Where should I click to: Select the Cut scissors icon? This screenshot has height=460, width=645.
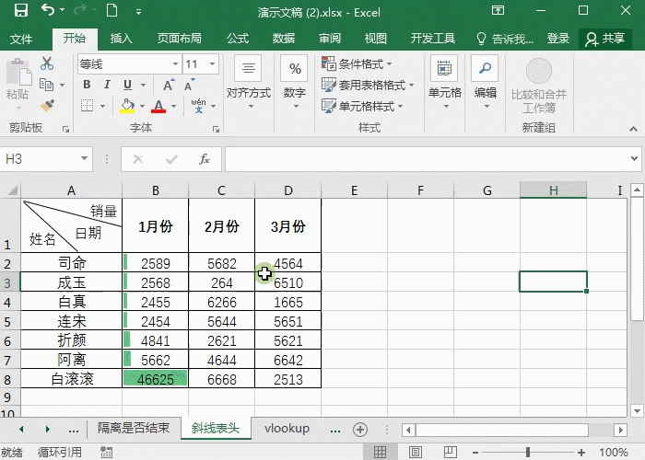pyautogui.click(x=47, y=63)
